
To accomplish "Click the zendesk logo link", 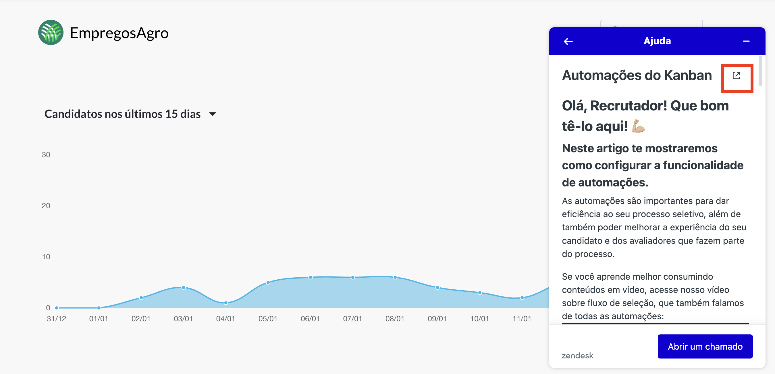I will [577, 355].
